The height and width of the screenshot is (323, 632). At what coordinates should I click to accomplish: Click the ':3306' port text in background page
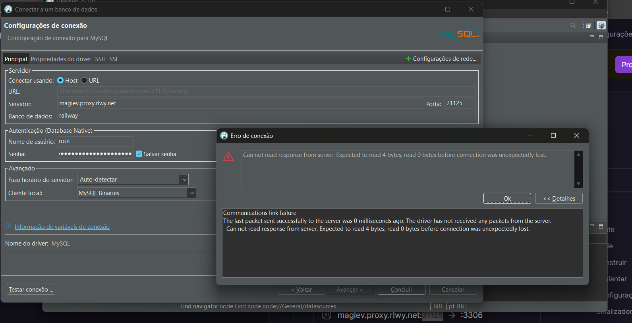pyautogui.click(x=472, y=315)
